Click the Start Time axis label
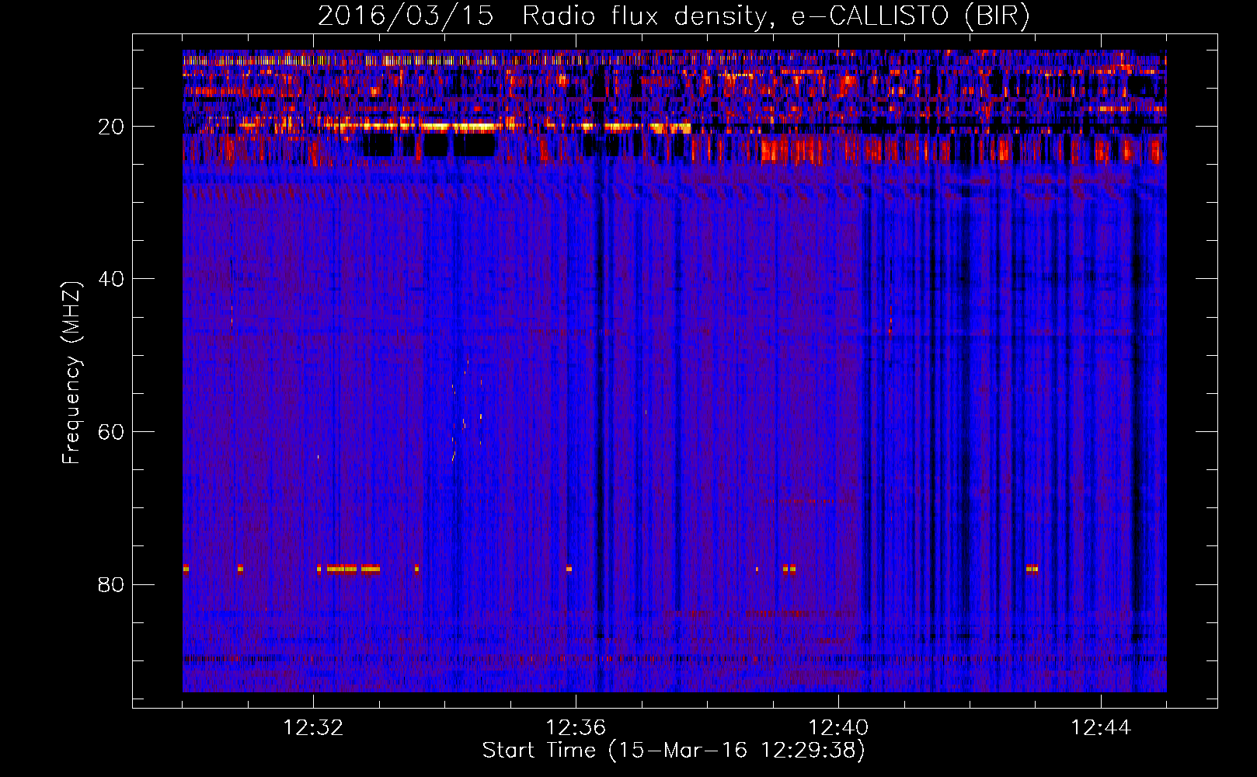 tap(674, 751)
